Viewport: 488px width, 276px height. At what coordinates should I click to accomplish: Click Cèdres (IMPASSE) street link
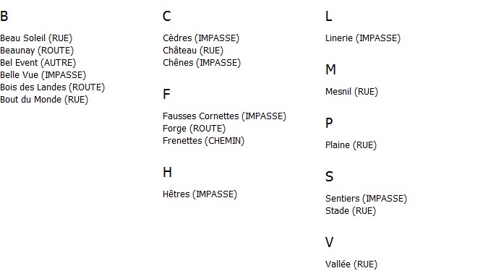click(201, 38)
